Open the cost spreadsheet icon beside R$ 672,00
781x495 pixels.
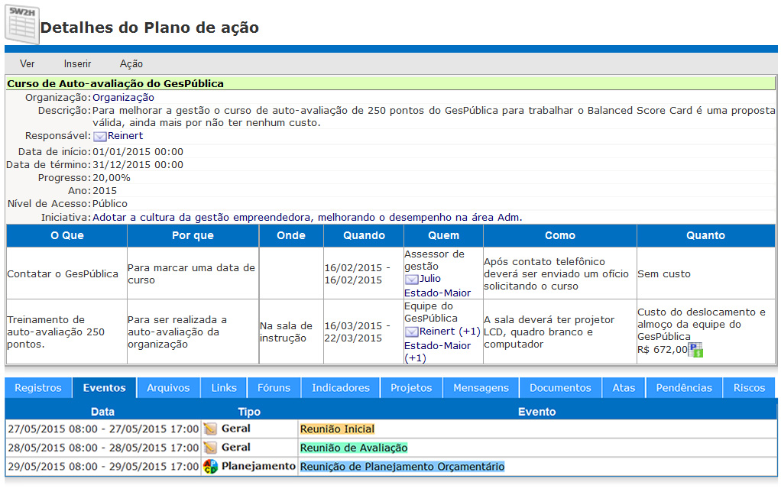click(x=696, y=350)
